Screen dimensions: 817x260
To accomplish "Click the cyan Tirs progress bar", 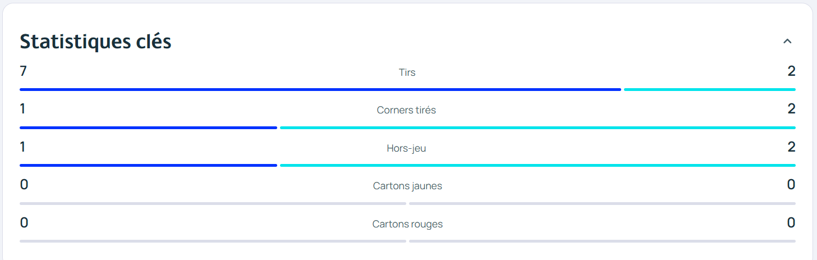I will [709, 89].
